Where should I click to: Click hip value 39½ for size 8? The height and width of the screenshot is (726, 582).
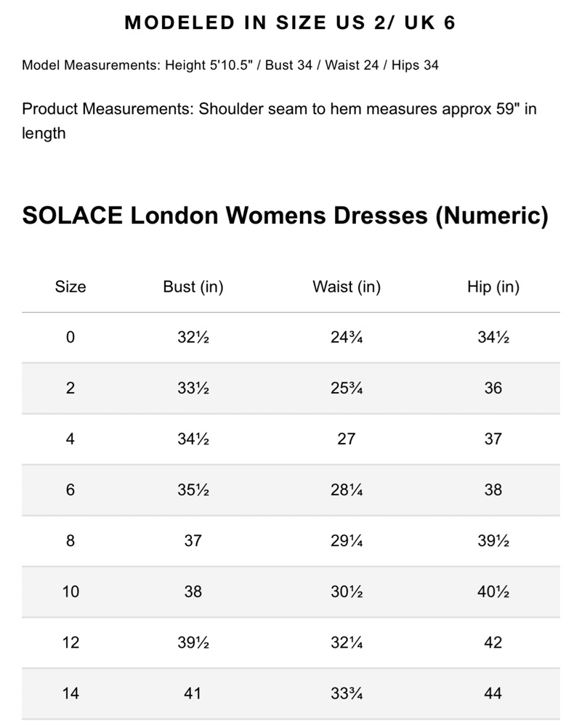pyautogui.click(x=493, y=541)
